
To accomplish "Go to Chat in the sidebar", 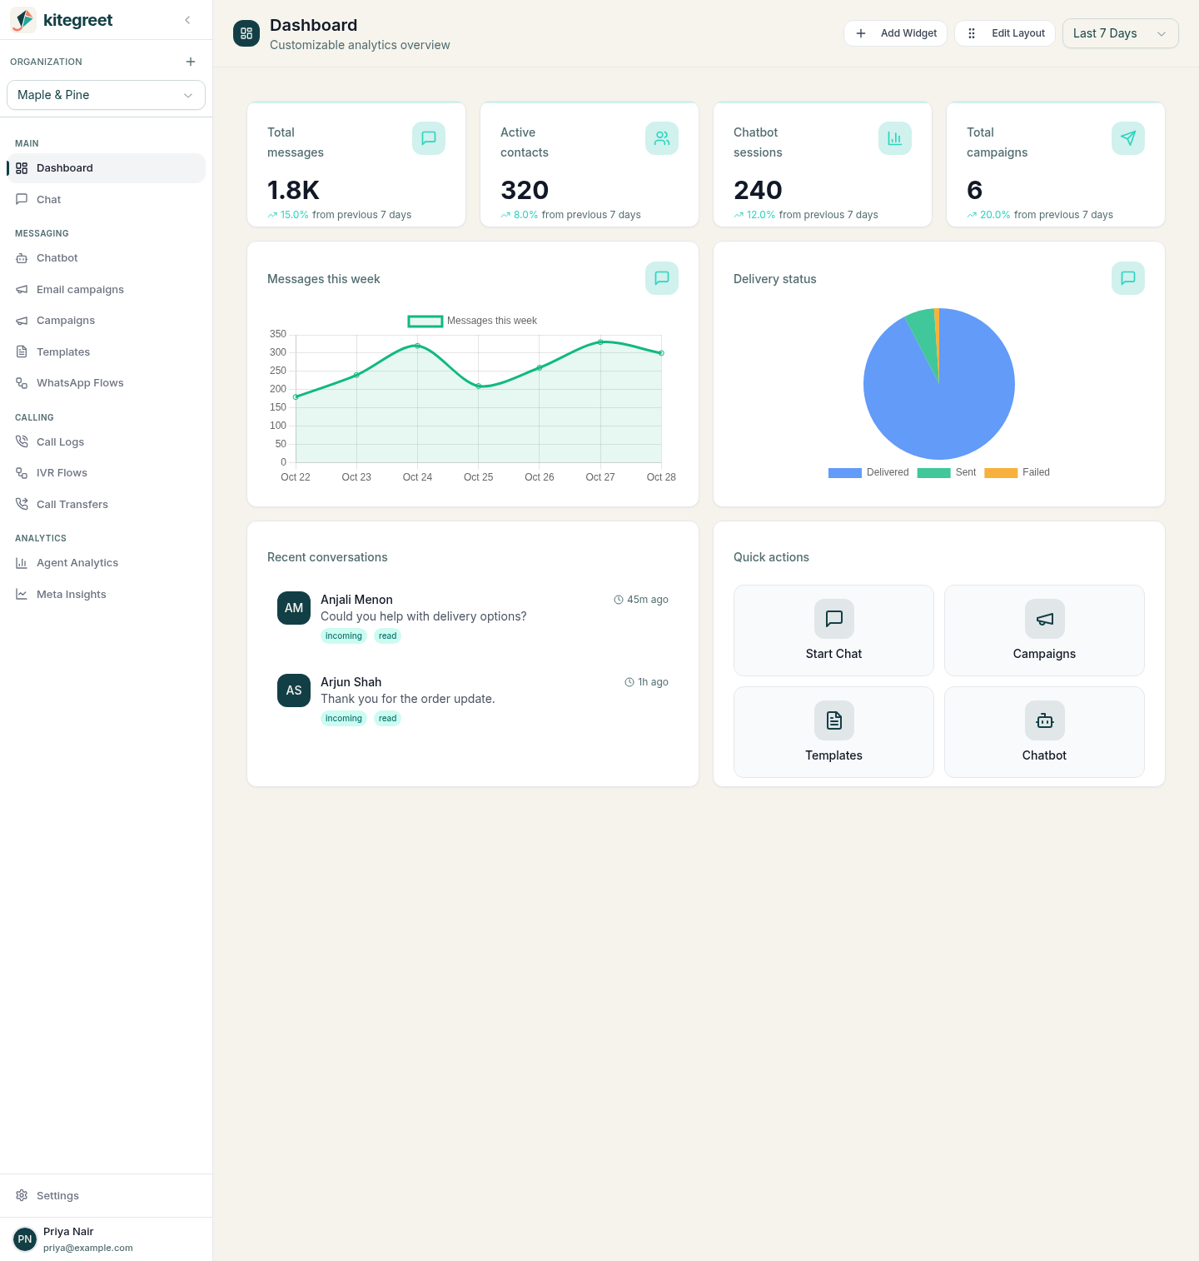I will pos(106,199).
